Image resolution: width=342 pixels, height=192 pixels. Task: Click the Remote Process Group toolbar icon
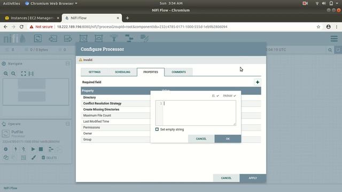point(98,38)
